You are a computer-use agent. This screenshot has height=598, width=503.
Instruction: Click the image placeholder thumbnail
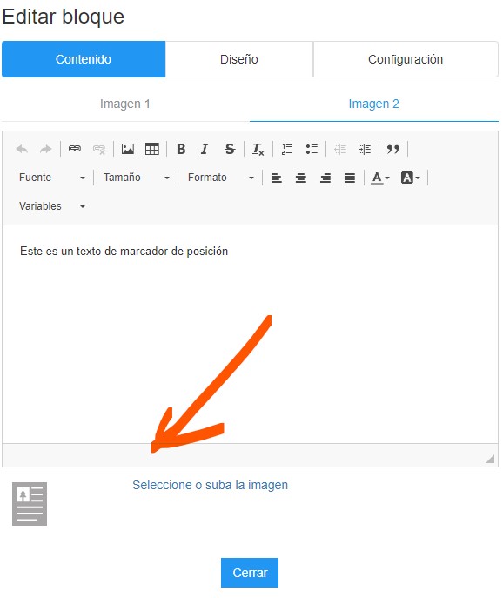tap(30, 504)
